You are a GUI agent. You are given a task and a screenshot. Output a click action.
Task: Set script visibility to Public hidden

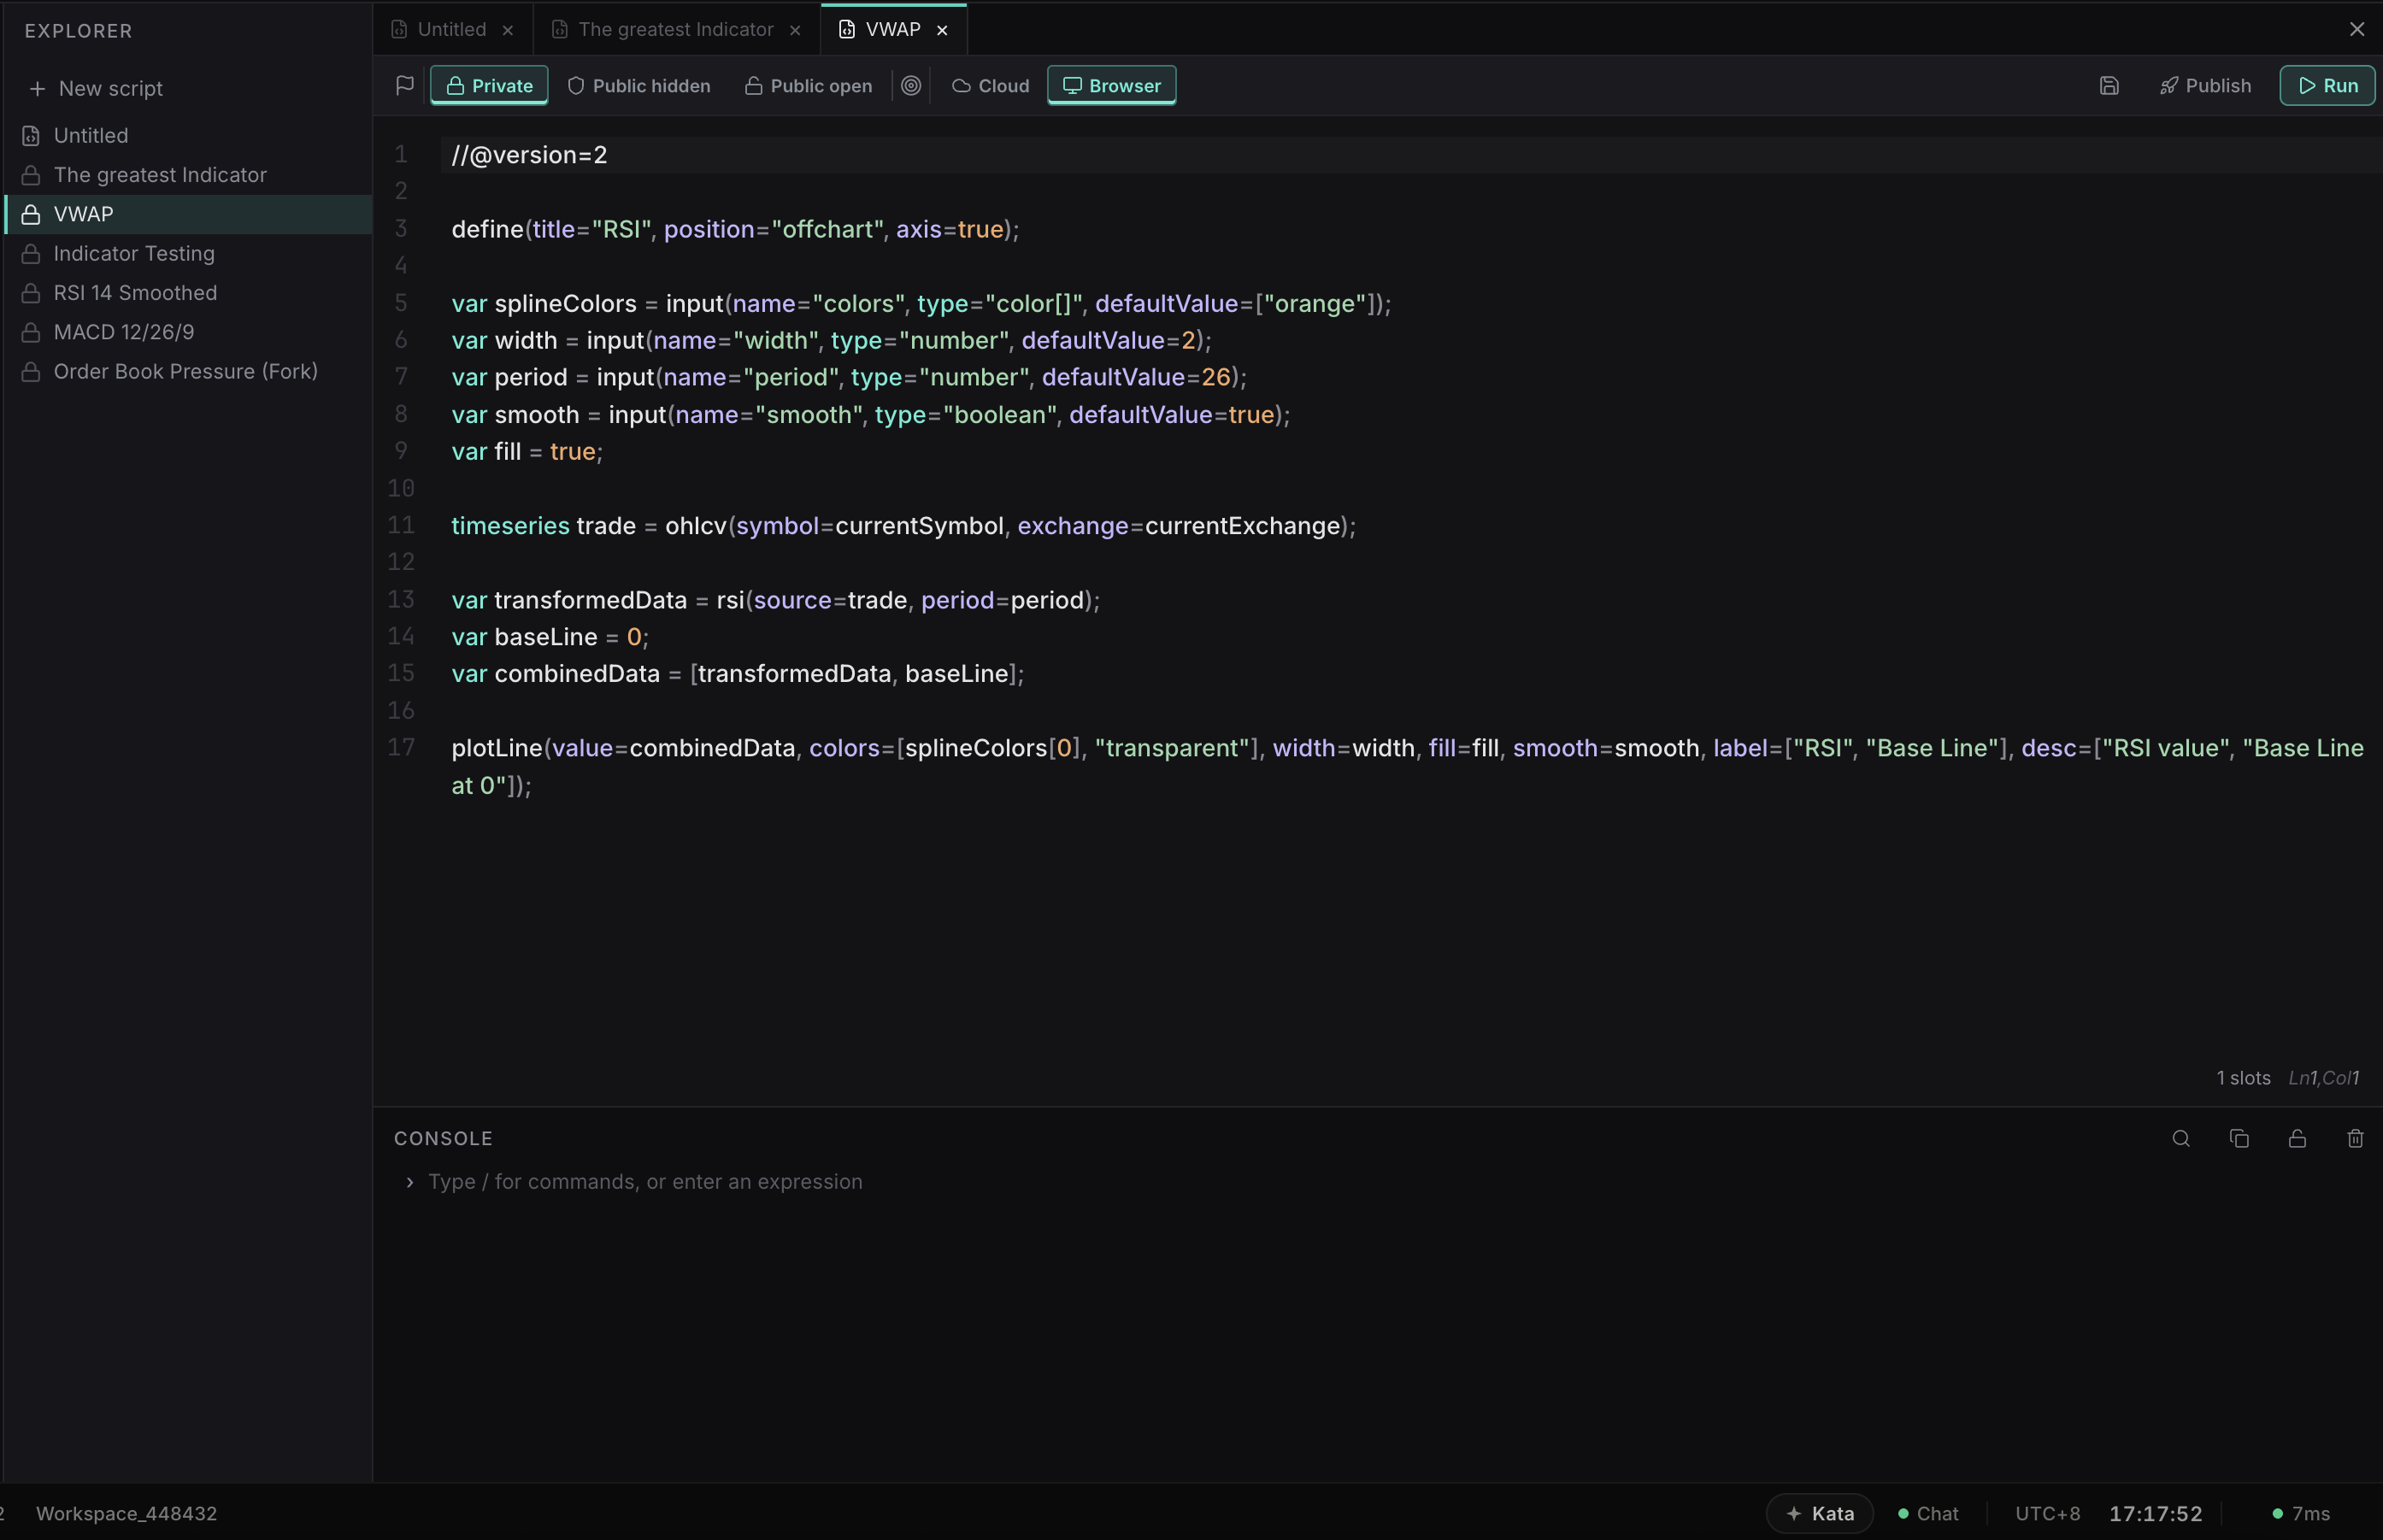[x=639, y=86]
